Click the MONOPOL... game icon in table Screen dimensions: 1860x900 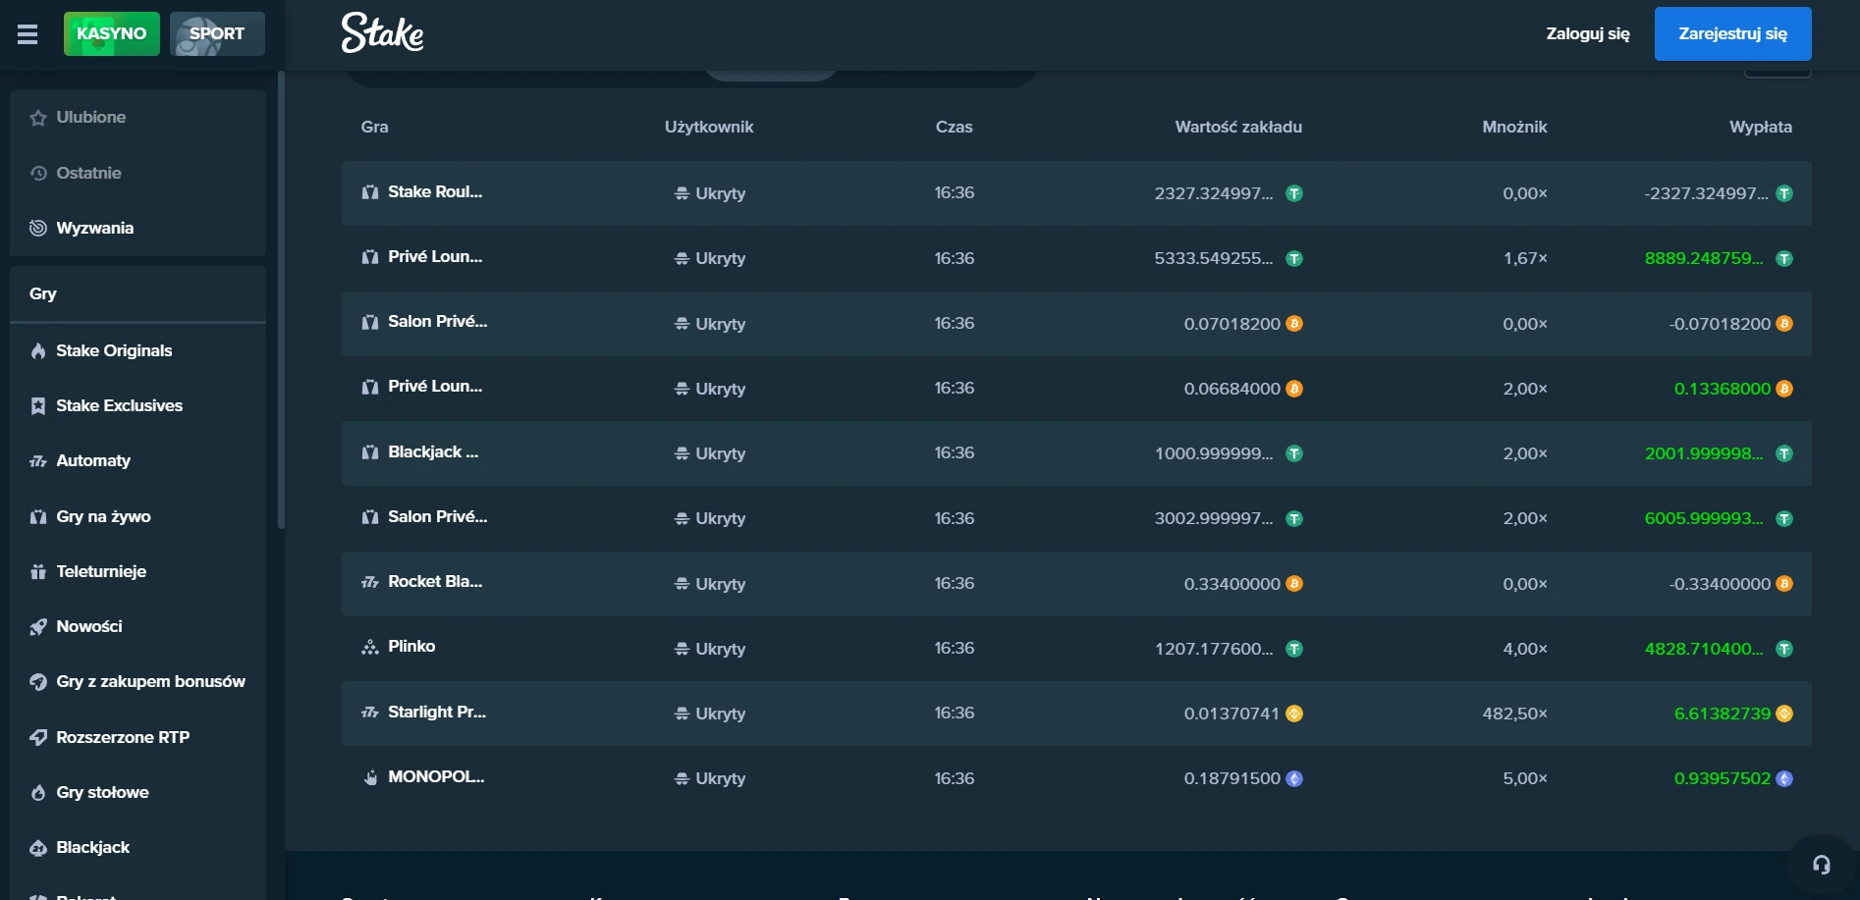coord(370,777)
